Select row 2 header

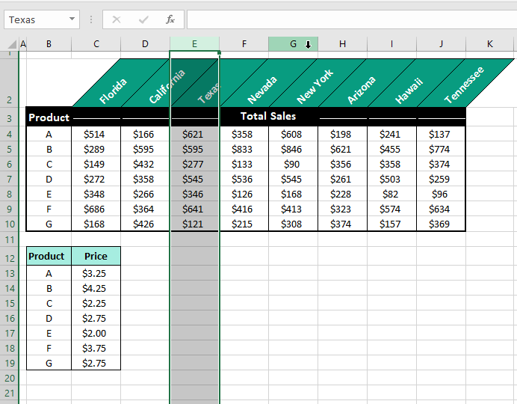pos(9,82)
